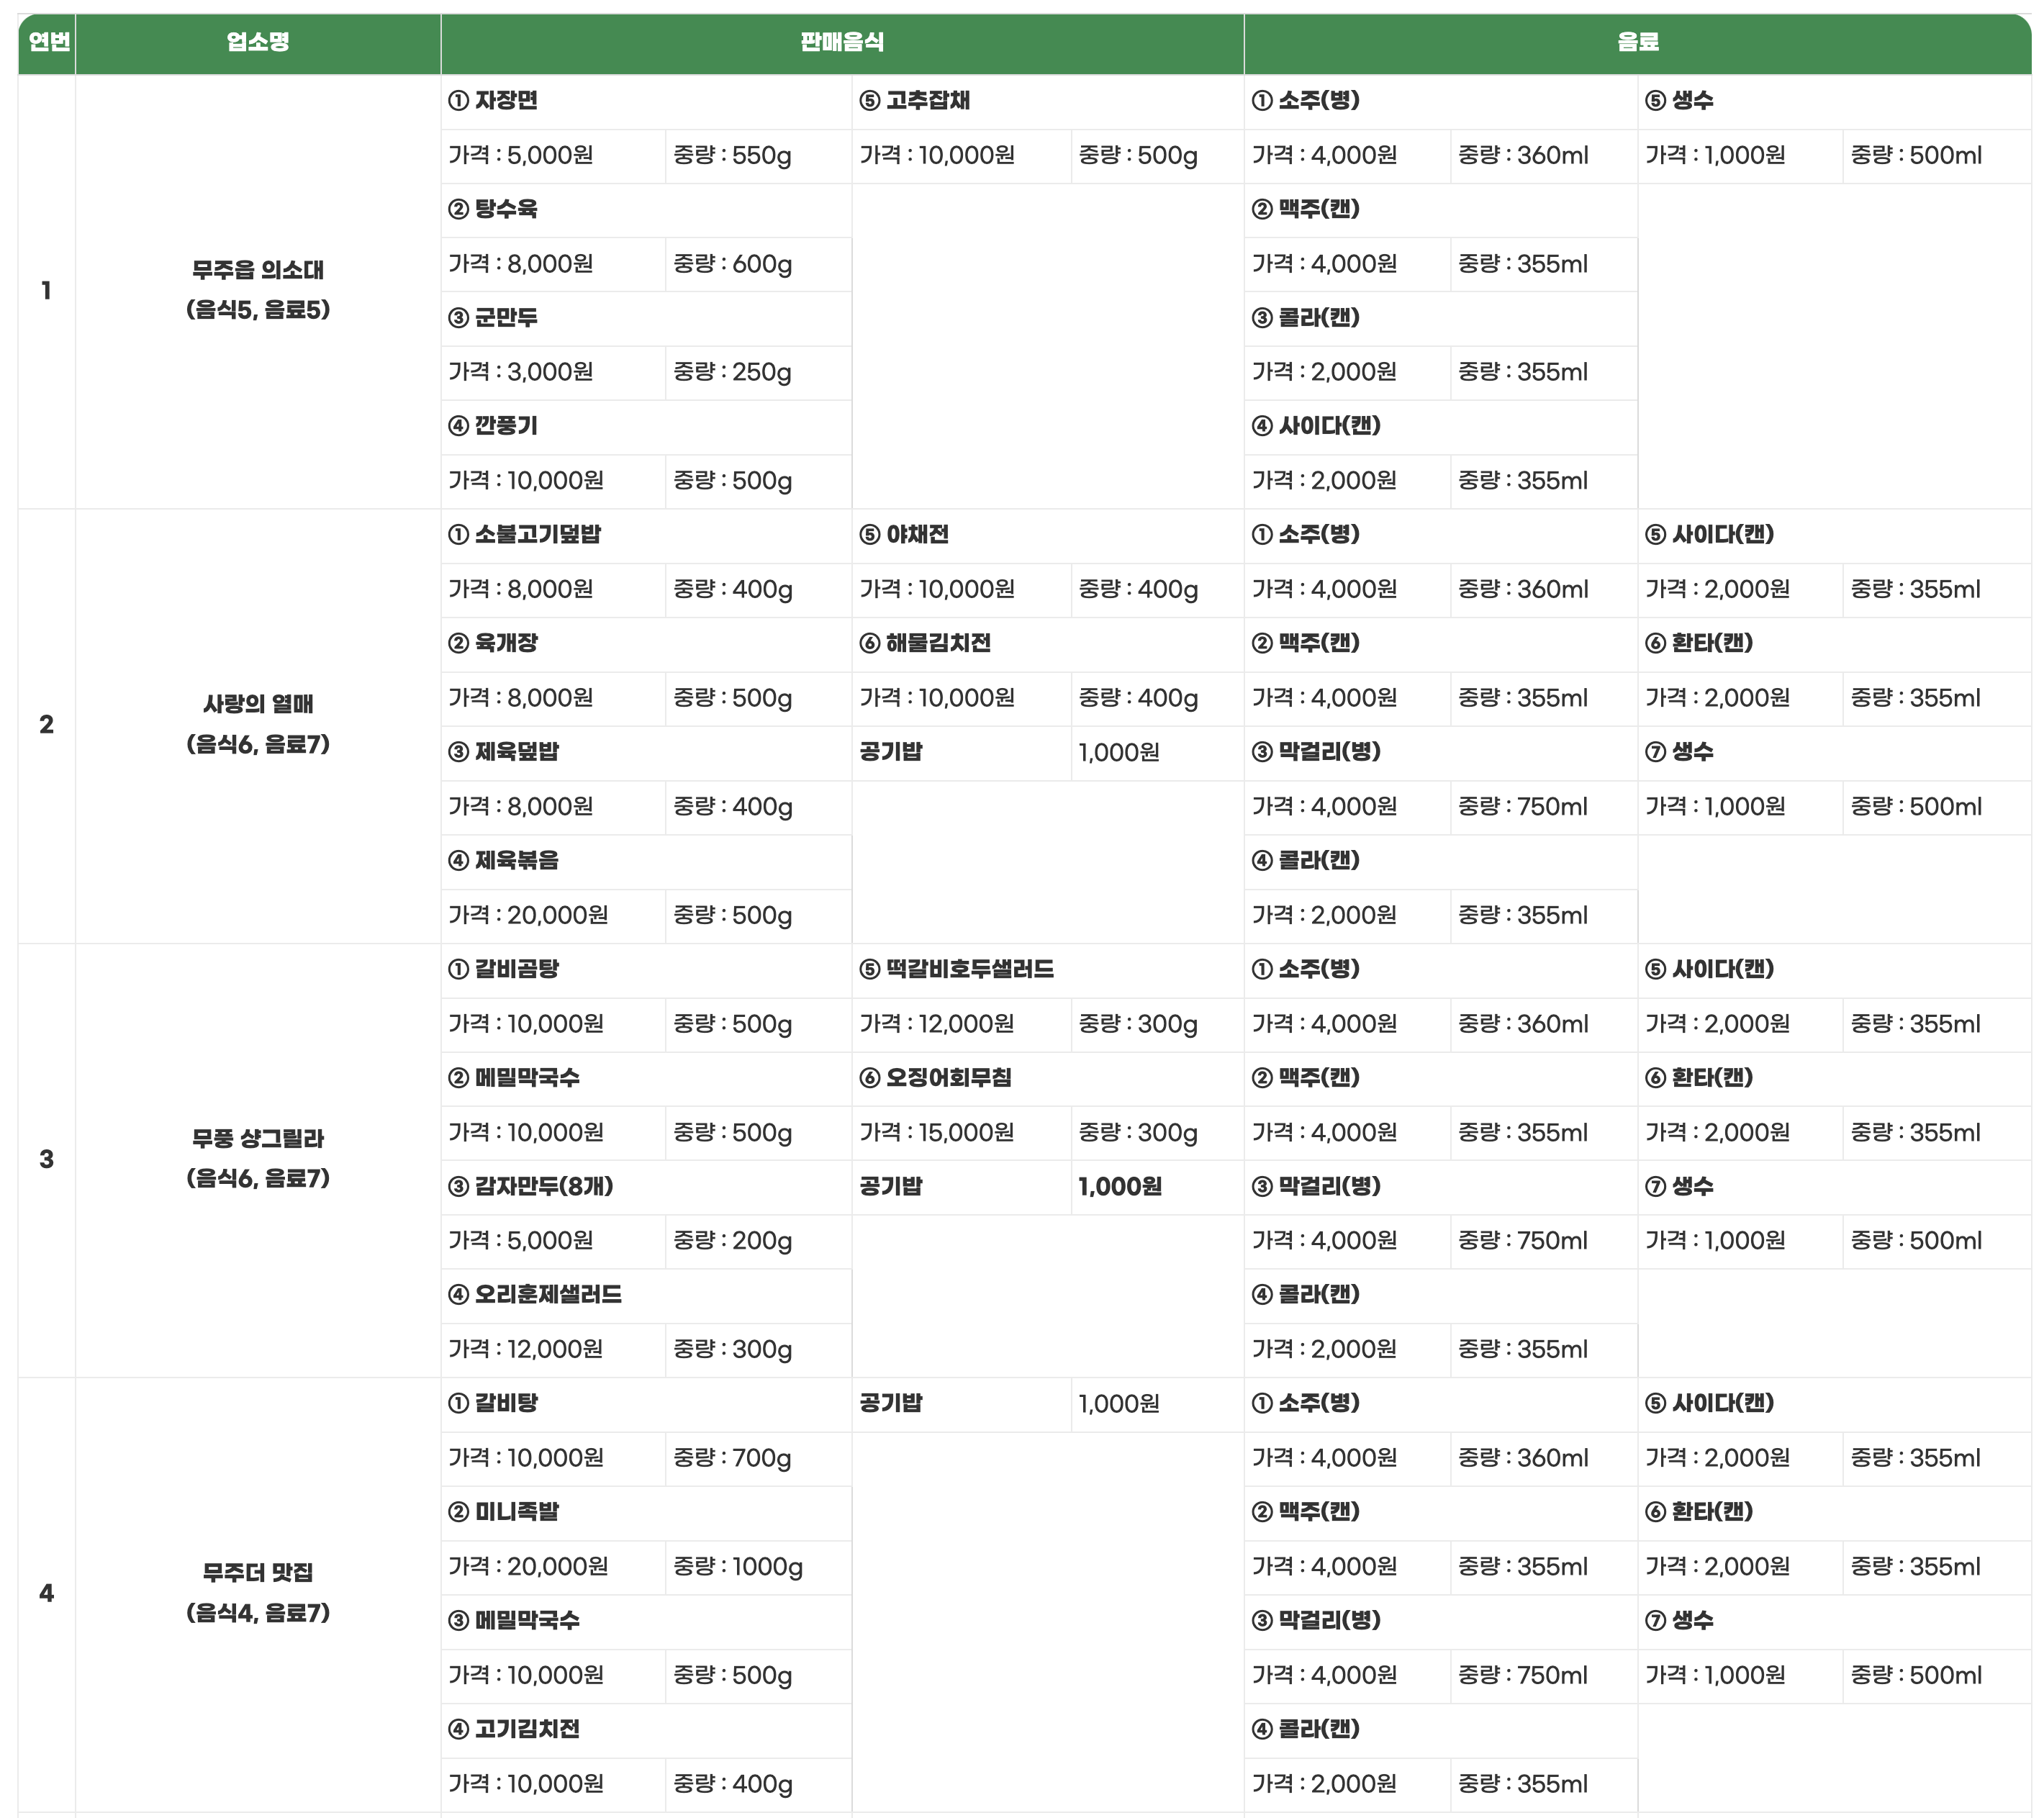Click the 판매음식 column header
2044x1818 pixels.
[x=841, y=42]
